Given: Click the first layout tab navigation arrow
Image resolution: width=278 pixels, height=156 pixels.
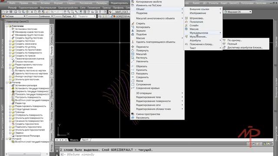Looking at the screenshot, I should pyautogui.click(x=57, y=140).
